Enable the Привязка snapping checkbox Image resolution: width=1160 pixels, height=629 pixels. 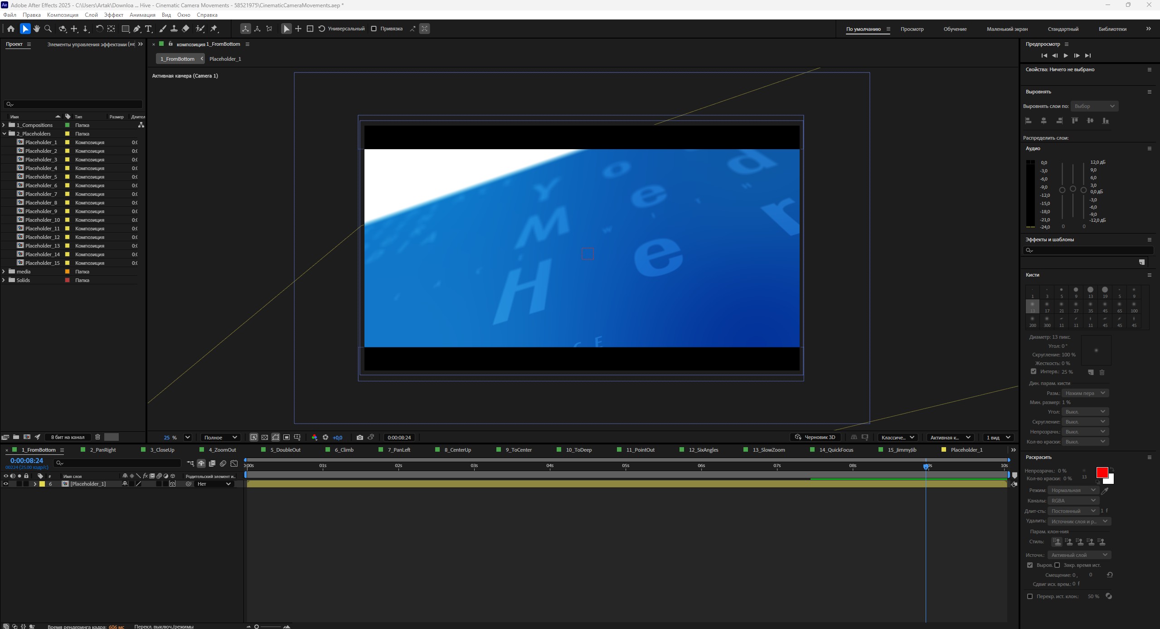point(374,29)
